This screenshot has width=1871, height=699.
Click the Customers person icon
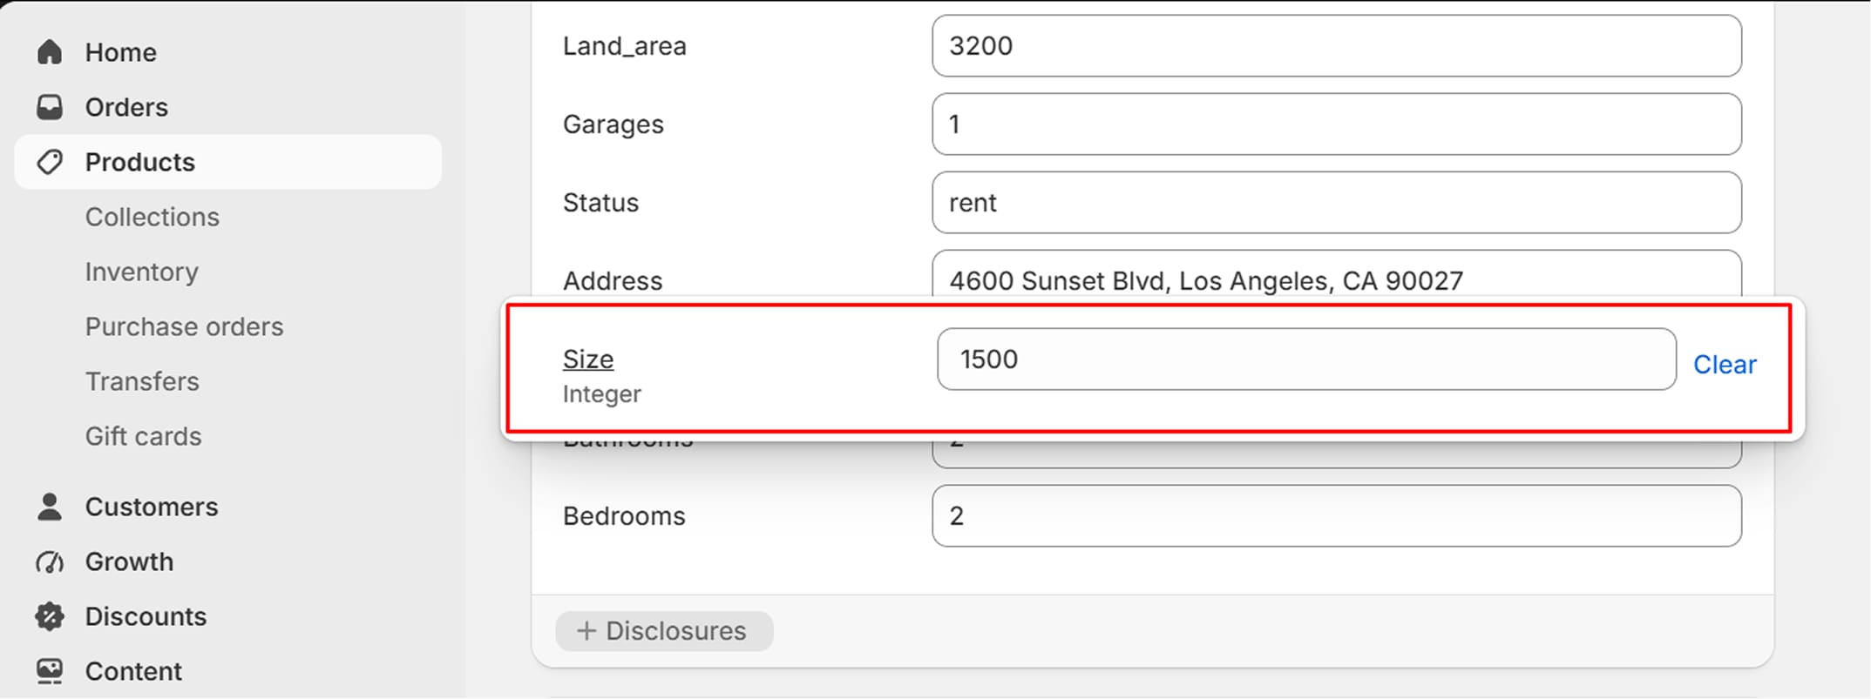pos(50,507)
